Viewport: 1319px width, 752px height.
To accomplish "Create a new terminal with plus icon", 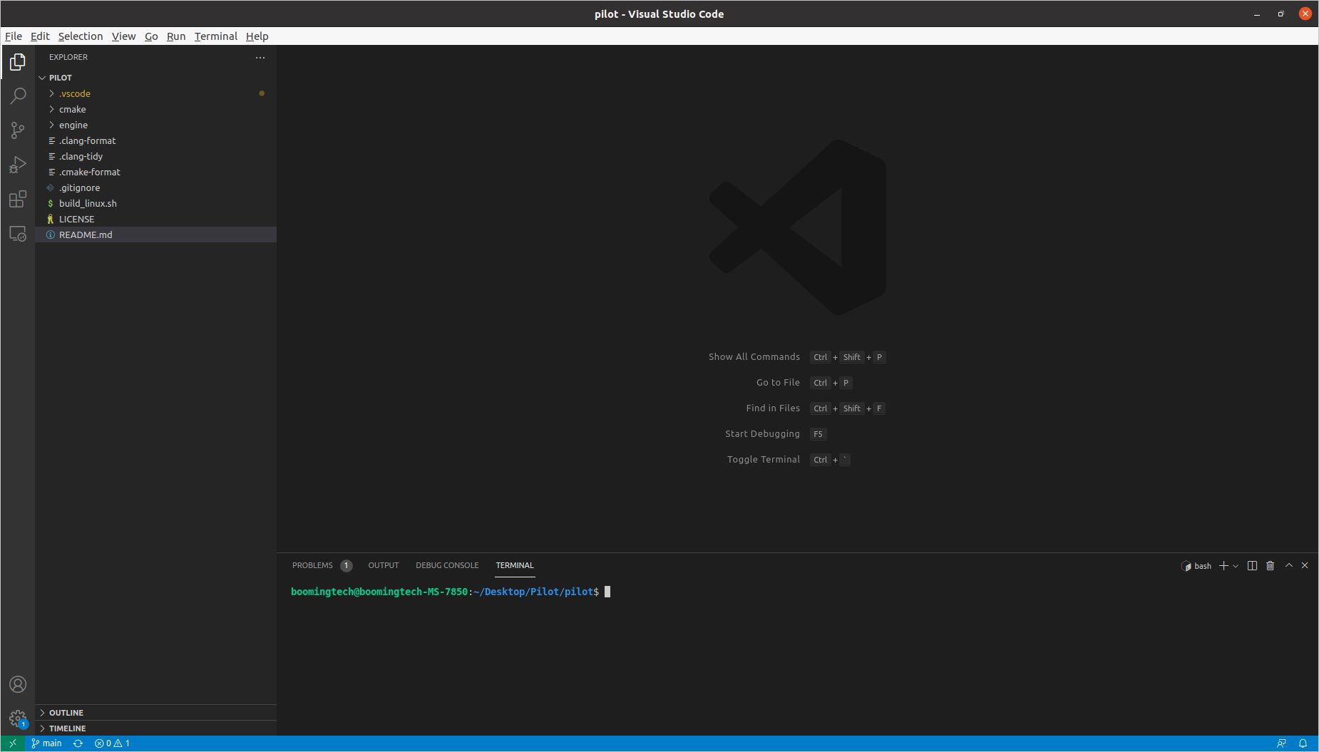I will [x=1223, y=565].
